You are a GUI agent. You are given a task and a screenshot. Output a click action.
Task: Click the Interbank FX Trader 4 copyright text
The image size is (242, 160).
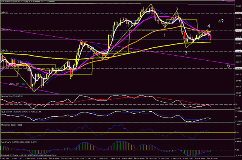[29, 155]
